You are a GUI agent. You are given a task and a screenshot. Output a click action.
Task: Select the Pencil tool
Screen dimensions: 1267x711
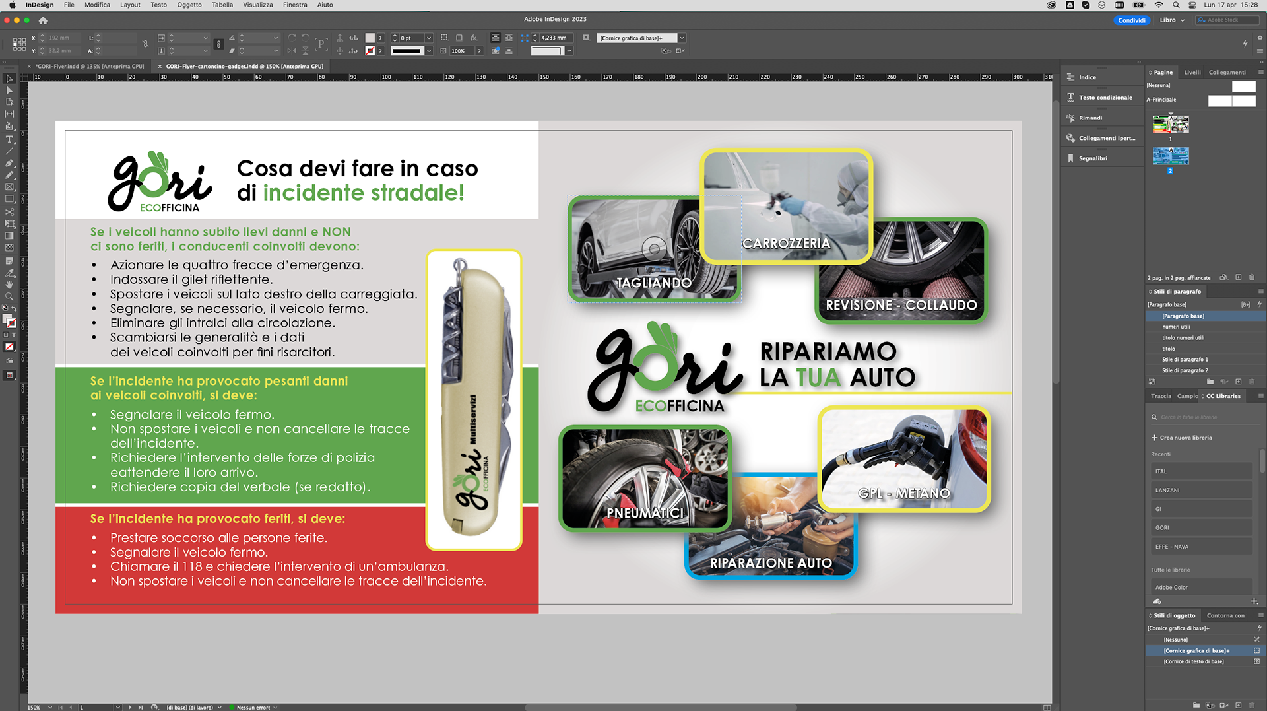pos(9,175)
